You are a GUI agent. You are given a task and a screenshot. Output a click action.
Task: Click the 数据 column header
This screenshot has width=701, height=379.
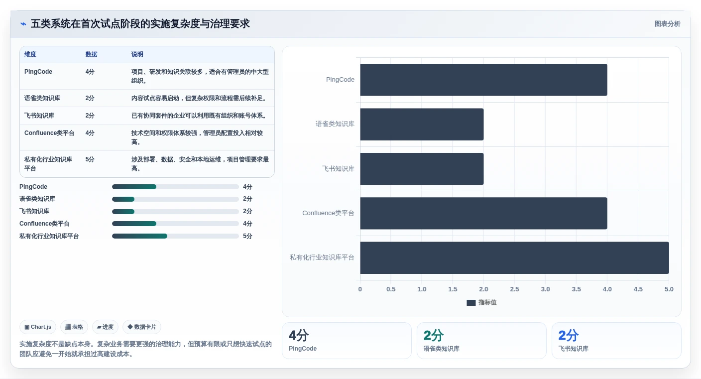[x=92, y=54]
